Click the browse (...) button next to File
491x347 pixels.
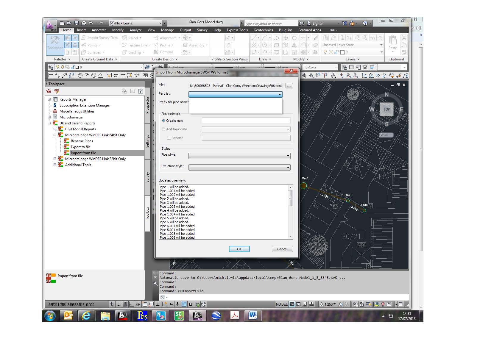289,86
